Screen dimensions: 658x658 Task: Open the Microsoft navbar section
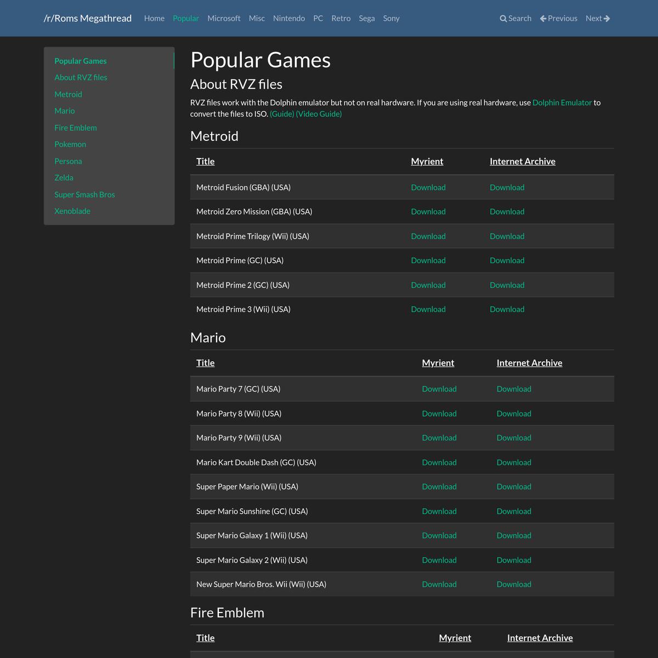224,18
